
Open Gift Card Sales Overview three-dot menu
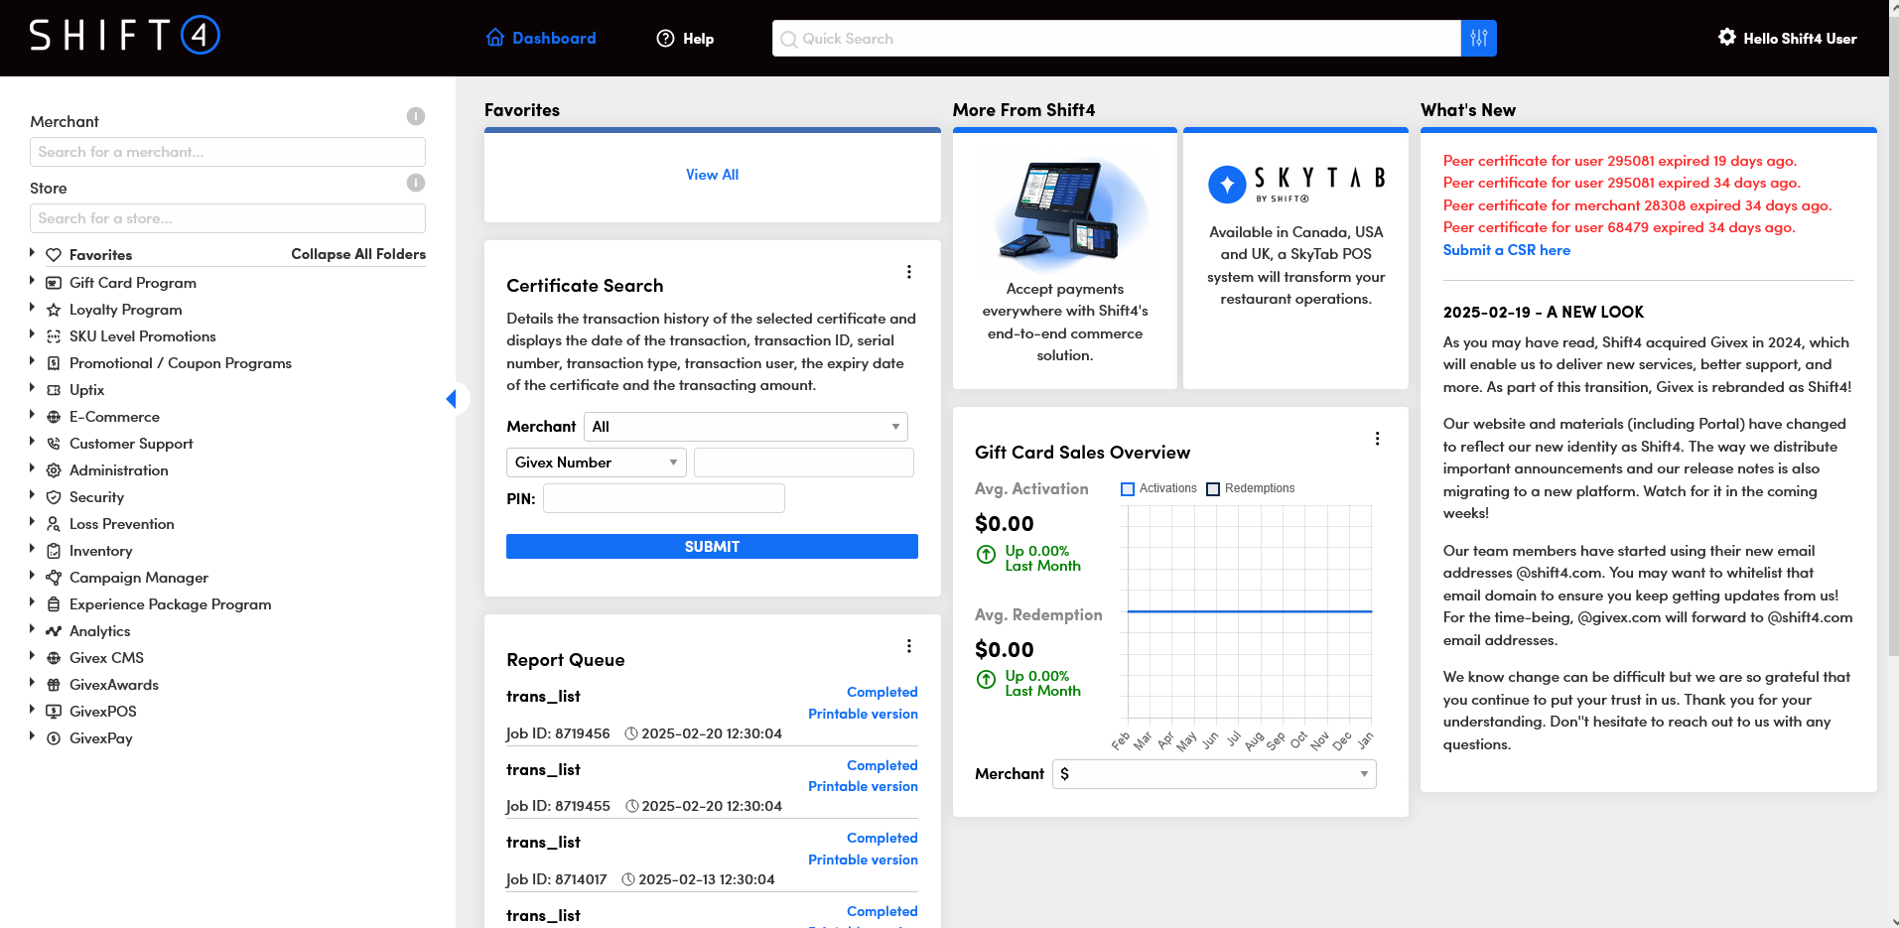(x=1377, y=439)
